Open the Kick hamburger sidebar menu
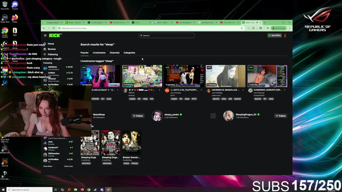The height and width of the screenshot is (192, 342). (x=45, y=35)
